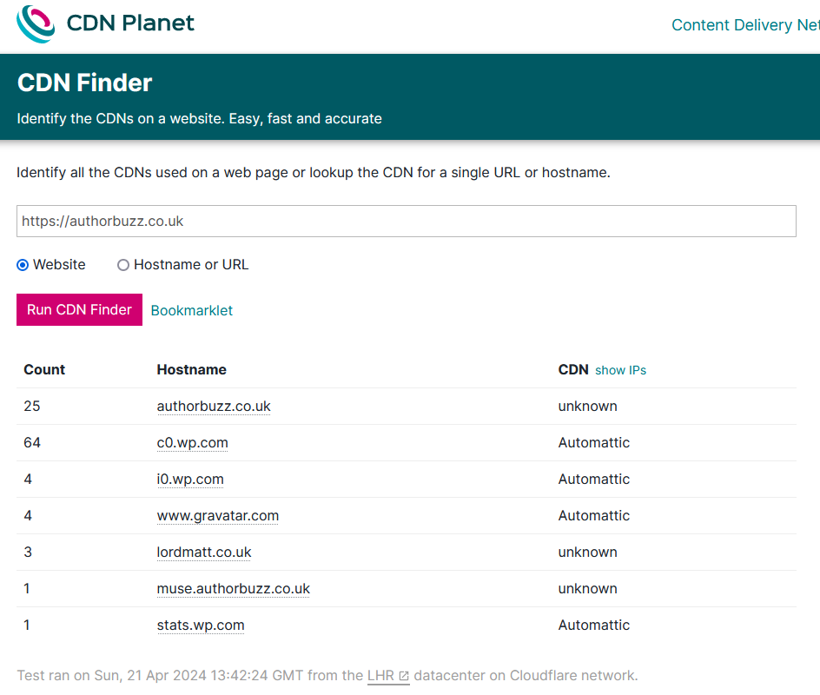Toggle show IPs in CDN column
This screenshot has width=820, height=695.
coord(620,370)
